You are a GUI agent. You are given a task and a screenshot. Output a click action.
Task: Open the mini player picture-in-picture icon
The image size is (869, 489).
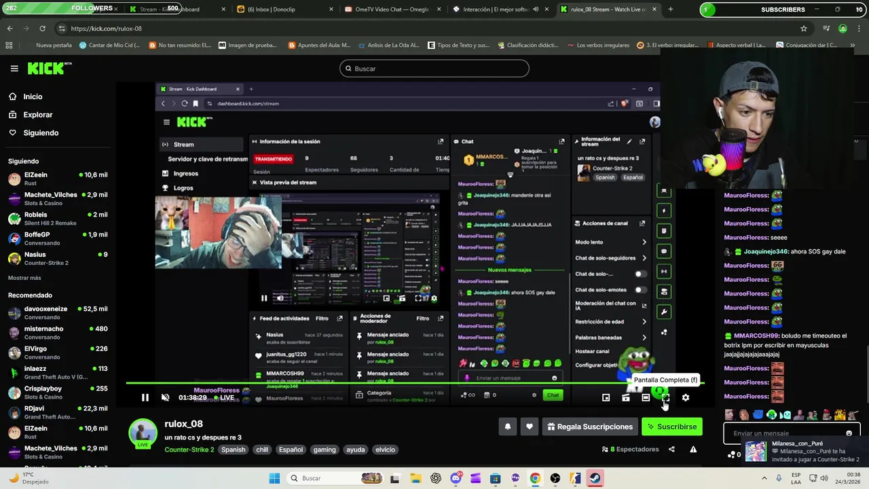[x=606, y=397]
